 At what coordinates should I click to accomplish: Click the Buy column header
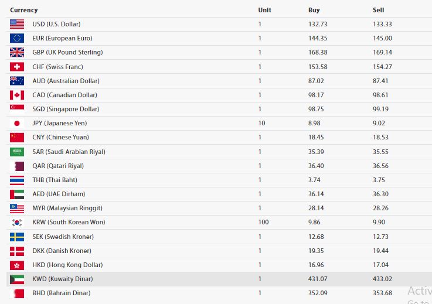314,10
